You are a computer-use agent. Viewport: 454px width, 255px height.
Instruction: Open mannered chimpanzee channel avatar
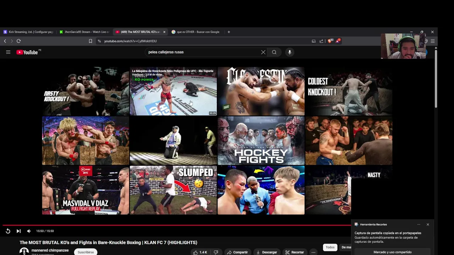[24, 251]
